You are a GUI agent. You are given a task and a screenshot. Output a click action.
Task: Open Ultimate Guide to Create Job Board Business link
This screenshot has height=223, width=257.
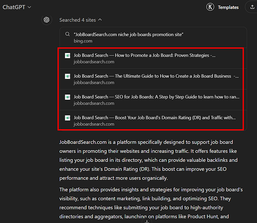[x=156, y=76]
